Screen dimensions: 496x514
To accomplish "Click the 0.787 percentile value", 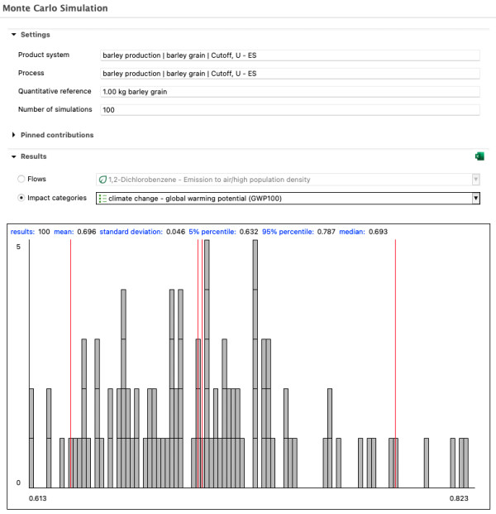I will point(327,232).
